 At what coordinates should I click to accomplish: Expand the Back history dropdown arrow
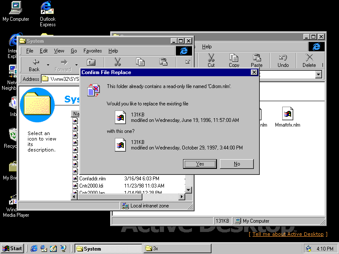click(48, 65)
